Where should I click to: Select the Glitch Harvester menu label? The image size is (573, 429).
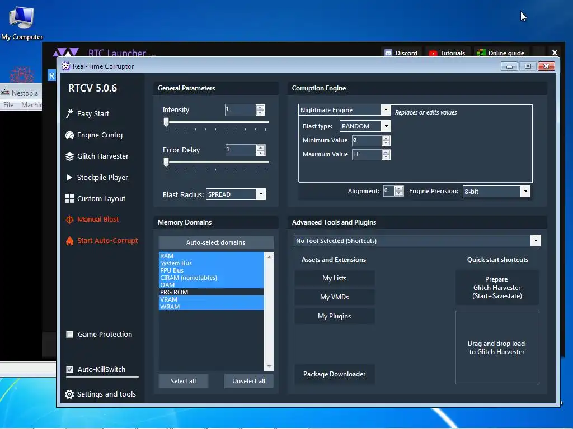point(103,156)
